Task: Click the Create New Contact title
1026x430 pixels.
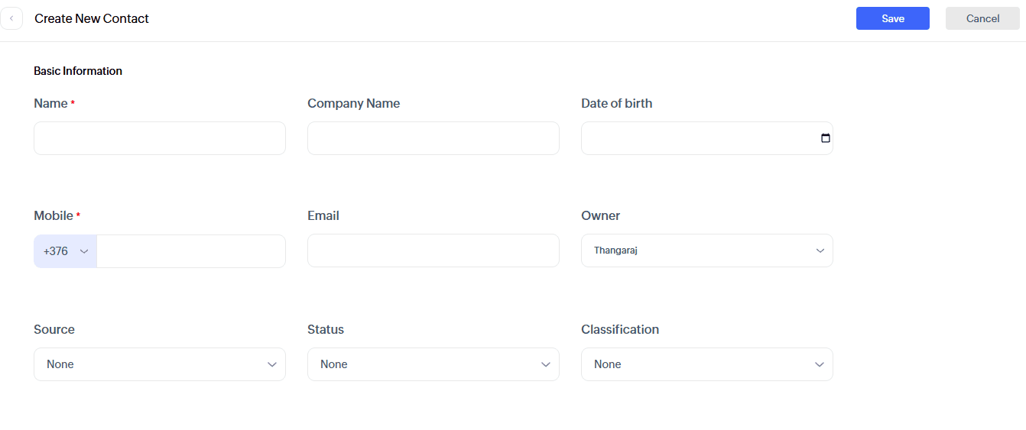Action: click(x=92, y=18)
